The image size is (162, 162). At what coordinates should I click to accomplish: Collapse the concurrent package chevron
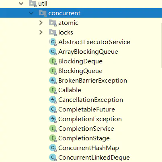[x=31, y=13]
